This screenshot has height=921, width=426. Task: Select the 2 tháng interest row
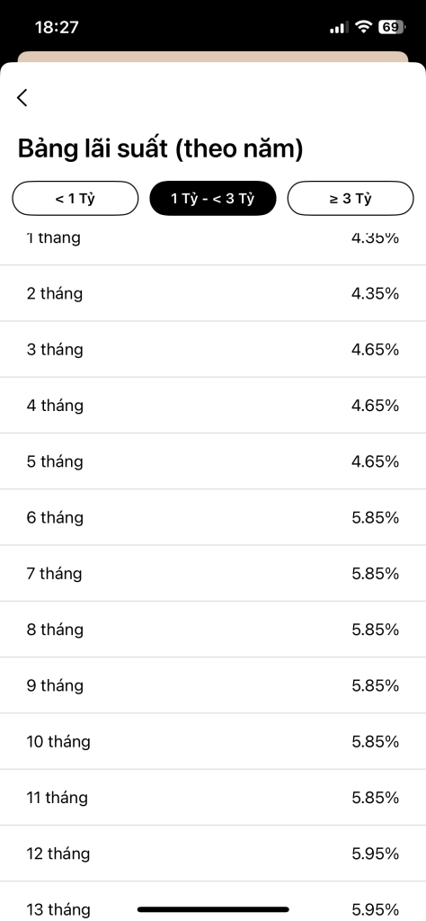213,293
